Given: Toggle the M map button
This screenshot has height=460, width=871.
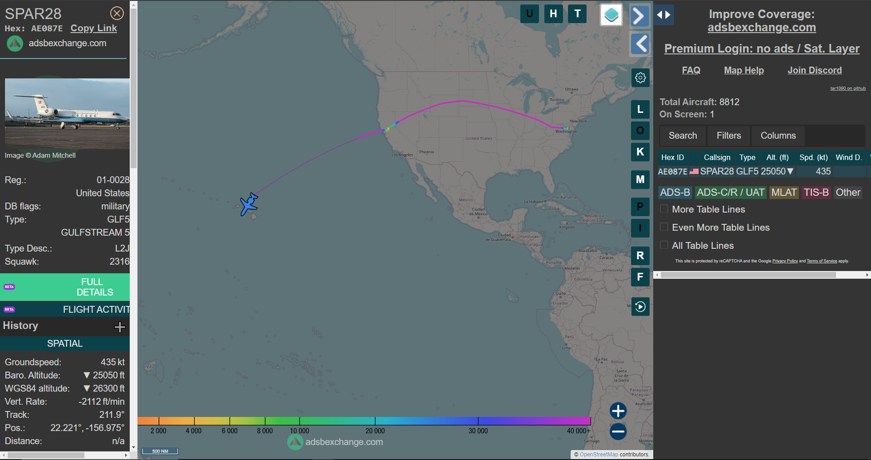Looking at the screenshot, I should pyautogui.click(x=640, y=179).
